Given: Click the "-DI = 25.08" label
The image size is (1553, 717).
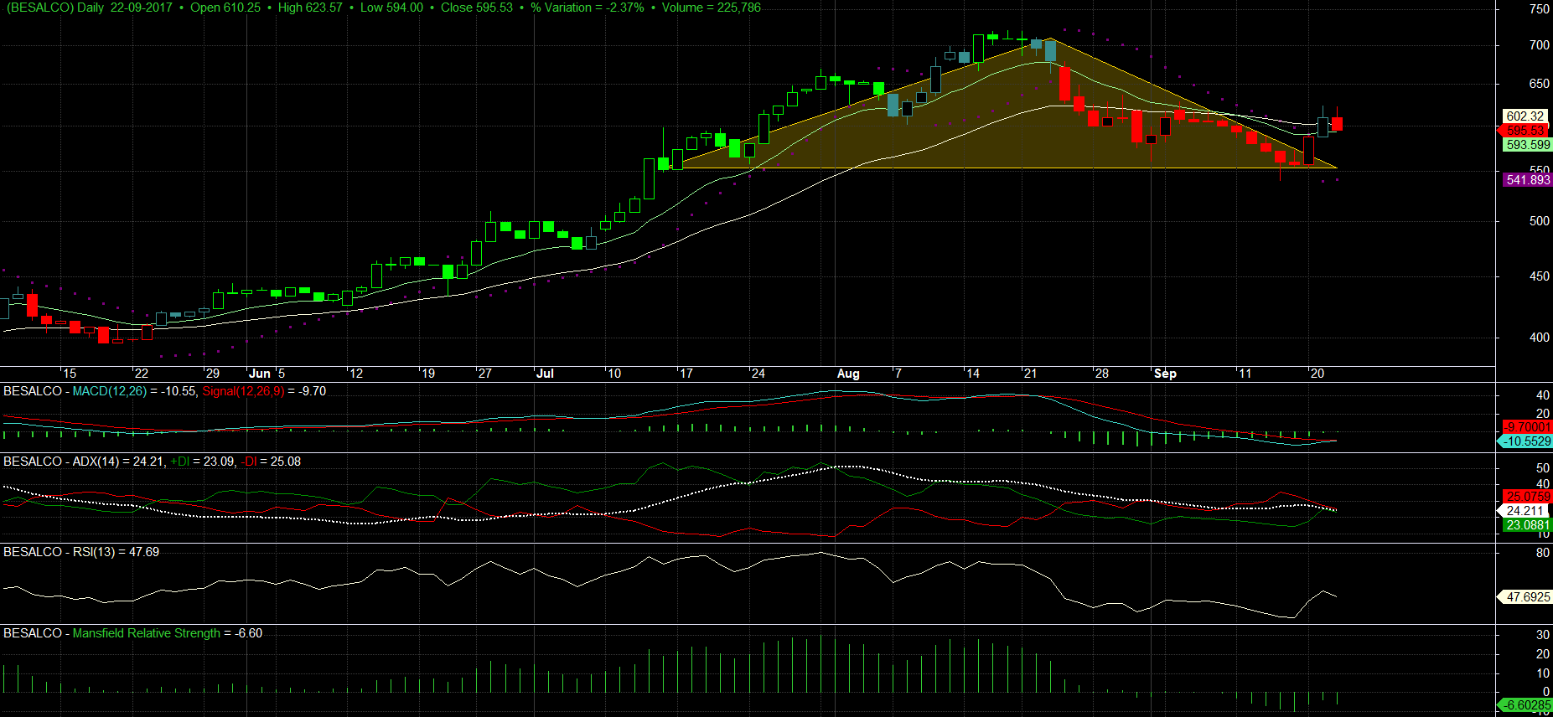Looking at the screenshot, I should tap(271, 462).
